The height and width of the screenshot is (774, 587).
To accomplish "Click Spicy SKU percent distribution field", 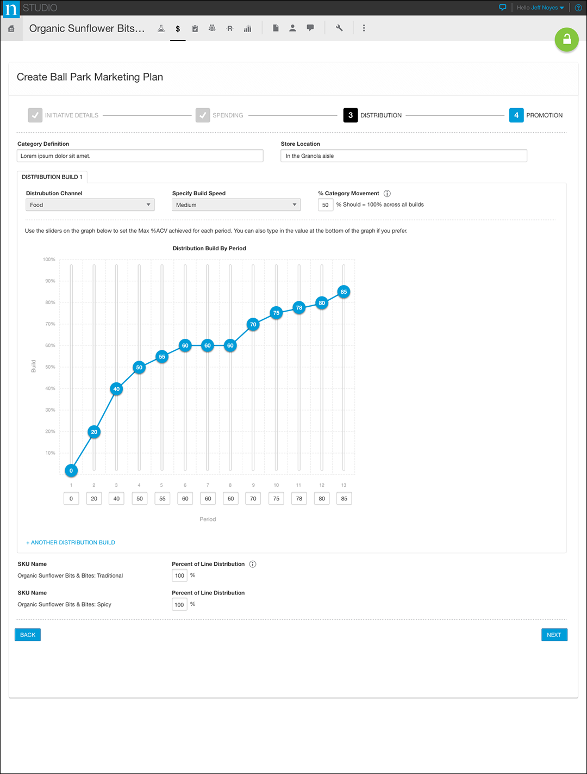I will [179, 604].
